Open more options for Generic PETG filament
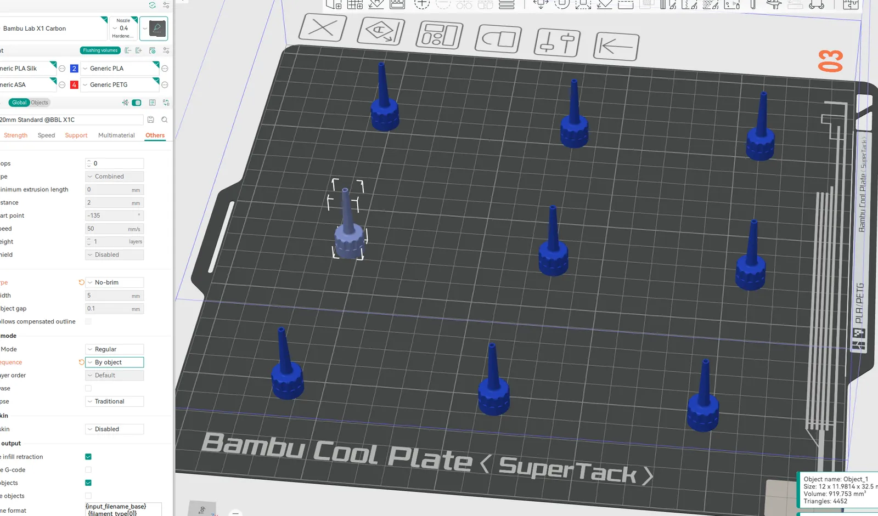The height and width of the screenshot is (516, 878). [x=165, y=85]
